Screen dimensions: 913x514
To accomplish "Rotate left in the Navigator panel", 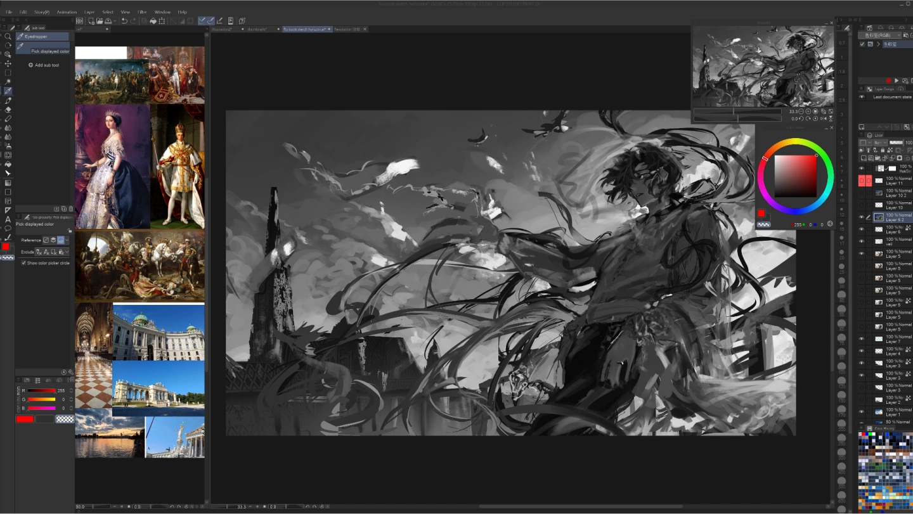I will (x=801, y=119).
